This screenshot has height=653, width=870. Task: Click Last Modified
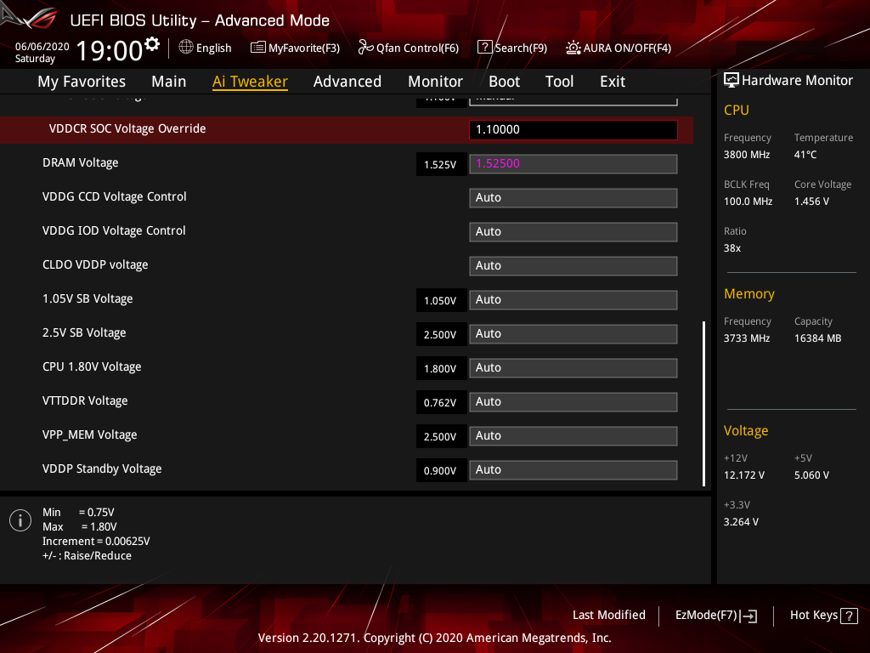click(x=608, y=615)
